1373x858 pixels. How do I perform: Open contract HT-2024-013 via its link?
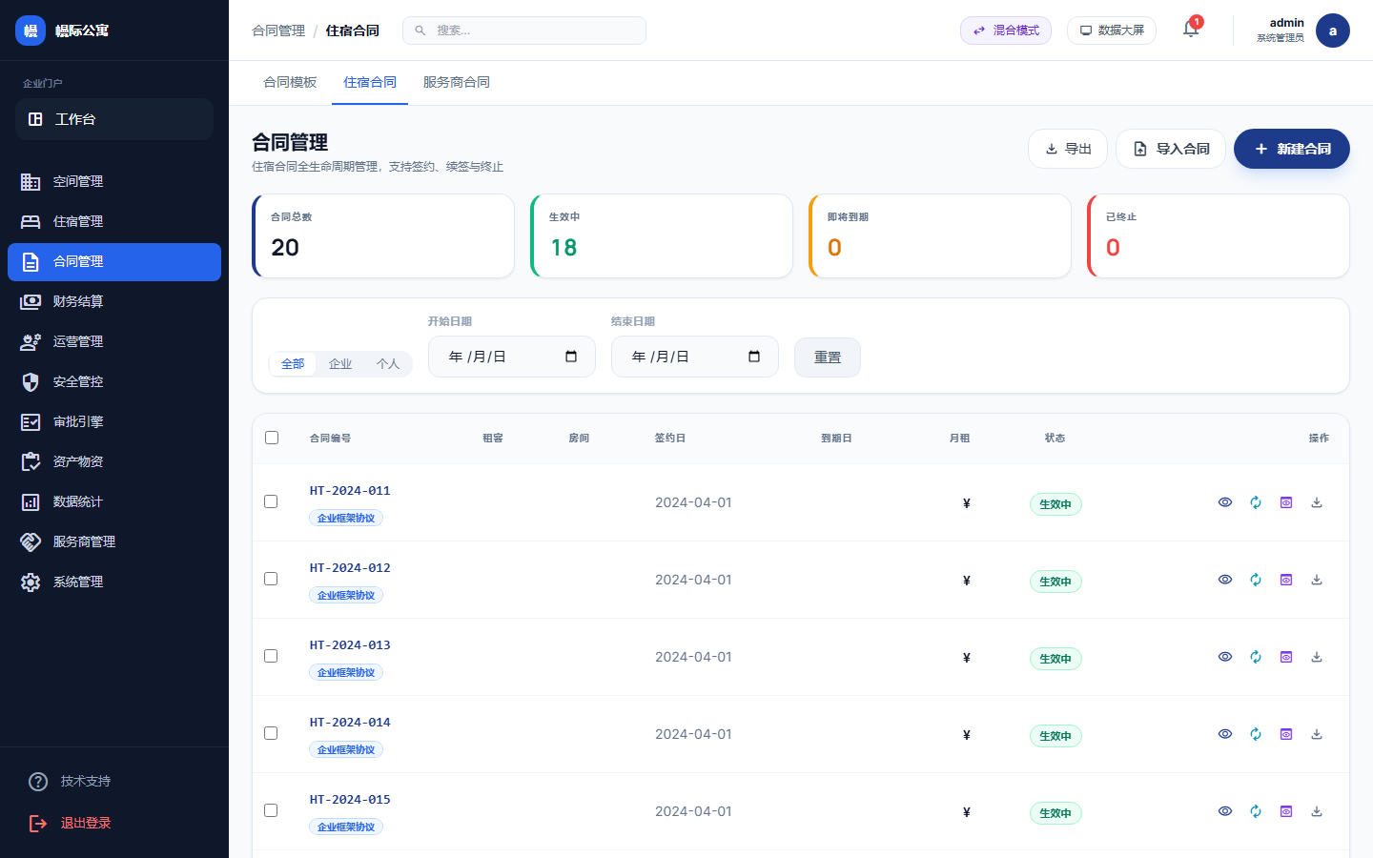click(x=350, y=644)
